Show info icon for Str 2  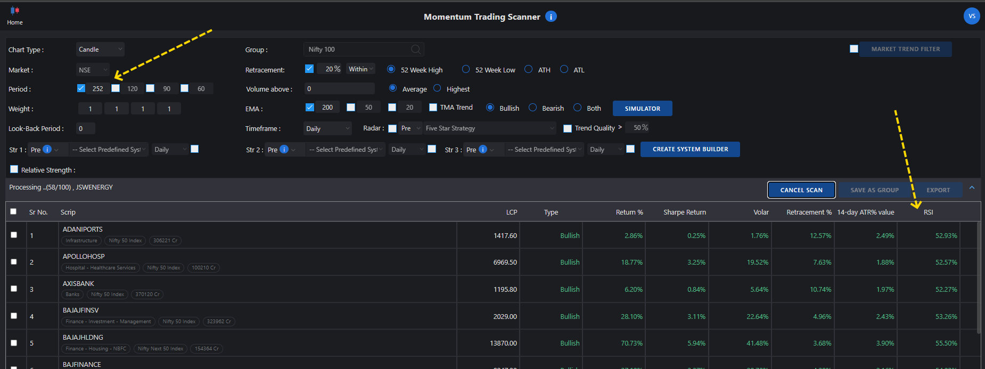click(x=284, y=149)
